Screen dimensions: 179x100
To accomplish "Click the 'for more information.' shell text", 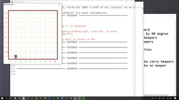I will click(x=92, y=13).
